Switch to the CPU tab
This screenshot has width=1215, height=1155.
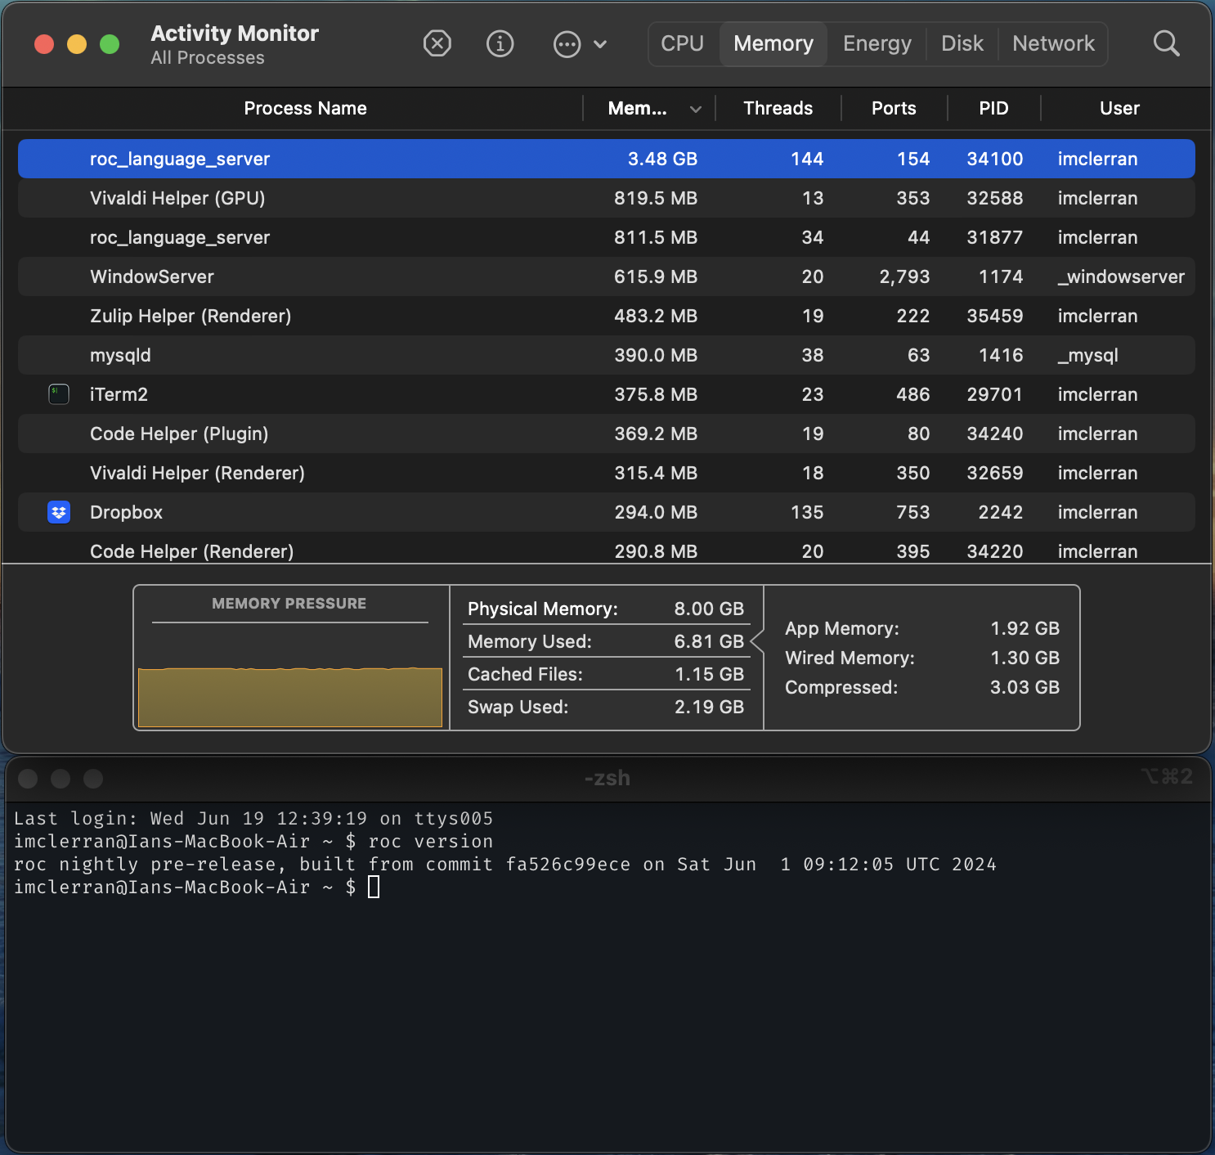pyautogui.click(x=683, y=43)
